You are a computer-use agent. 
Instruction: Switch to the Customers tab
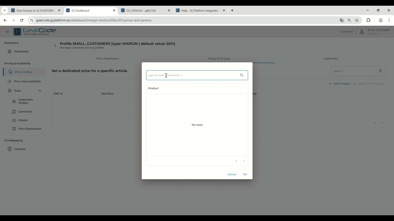coord(331,58)
